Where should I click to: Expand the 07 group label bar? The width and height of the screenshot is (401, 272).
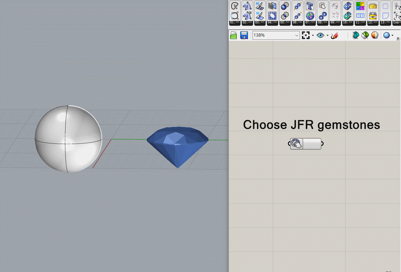pyautogui.click(x=310, y=23)
